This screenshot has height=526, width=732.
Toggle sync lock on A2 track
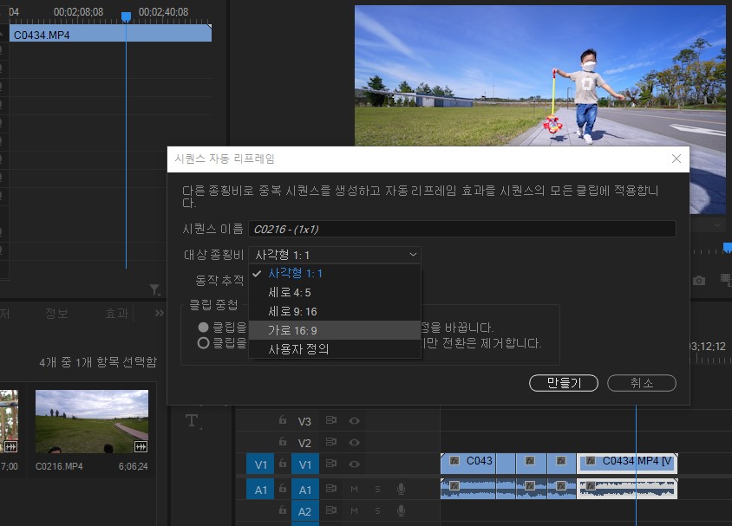point(331,510)
